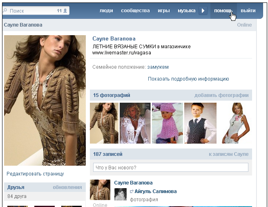
Task: Open the к записям Сауле link
Action: point(228,154)
